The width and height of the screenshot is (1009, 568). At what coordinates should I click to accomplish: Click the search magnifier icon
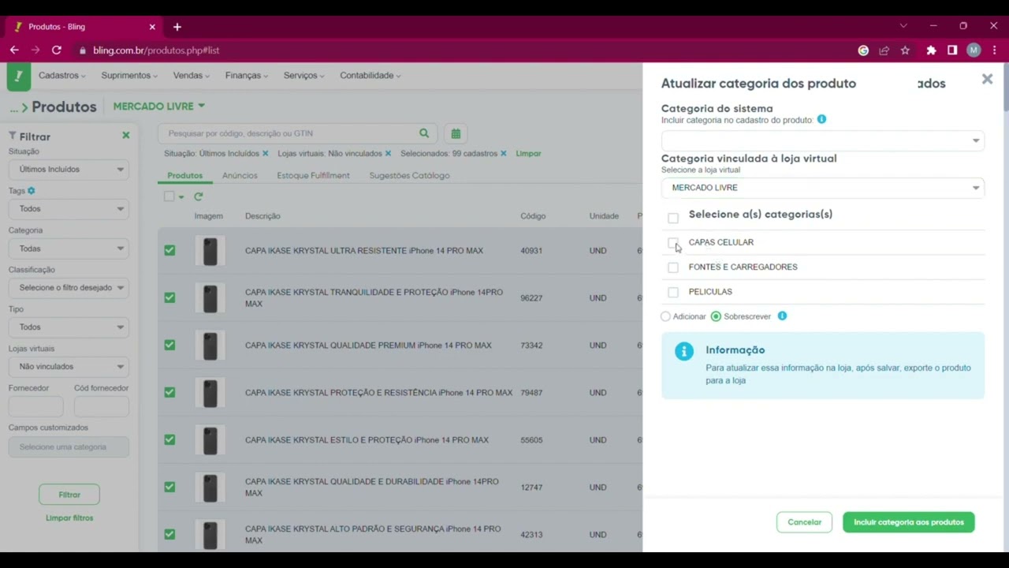coord(424,133)
